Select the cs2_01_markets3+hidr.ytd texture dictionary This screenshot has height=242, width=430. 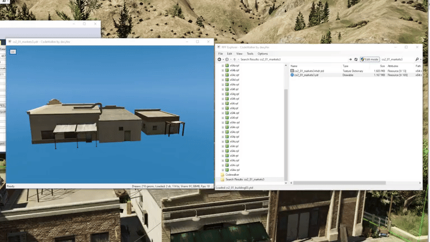pyautogui.click(x=309, y=71)
